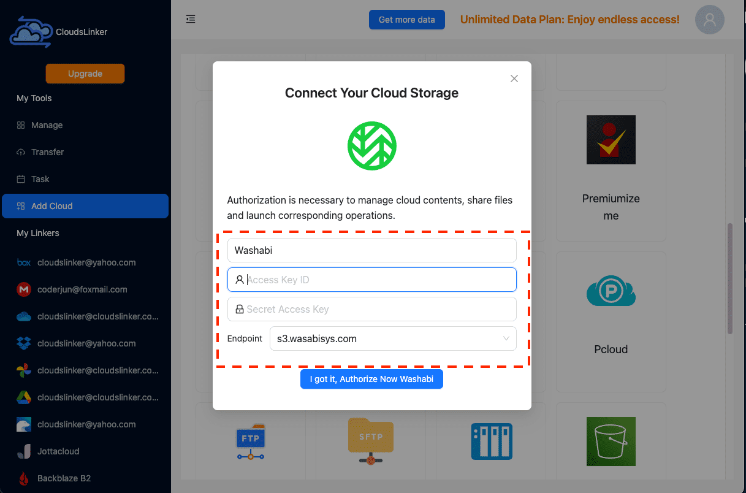Select the Pcloud storage icon
This screenshot has width=746, height=493.
pos(611,291)
